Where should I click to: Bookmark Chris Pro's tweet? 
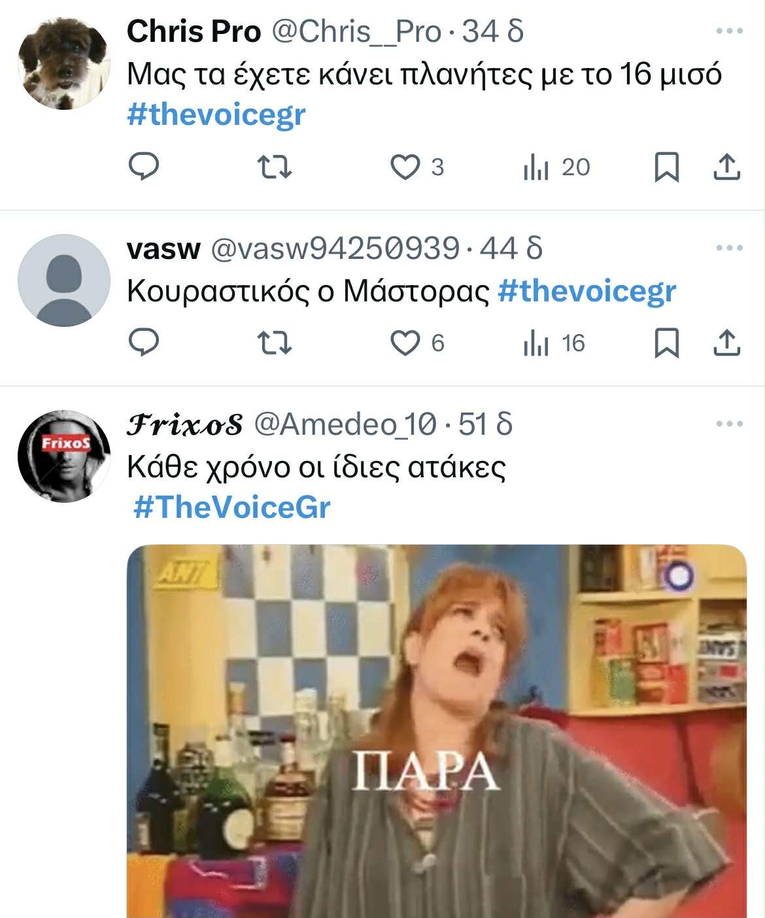666,167
